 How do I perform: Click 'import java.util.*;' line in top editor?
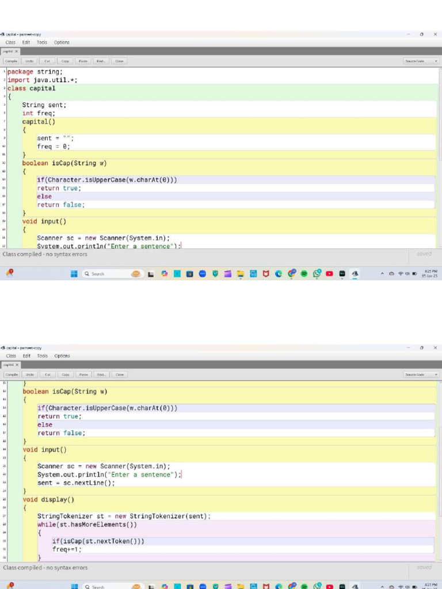[42, 80]
